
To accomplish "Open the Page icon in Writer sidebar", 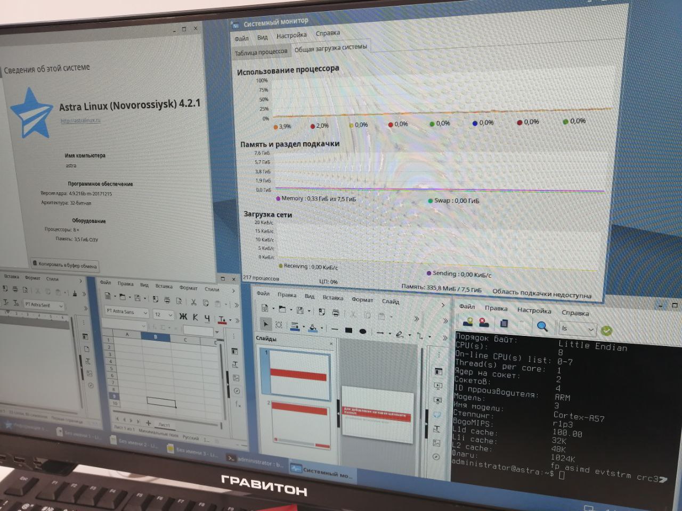I will [x=86, y=349].
